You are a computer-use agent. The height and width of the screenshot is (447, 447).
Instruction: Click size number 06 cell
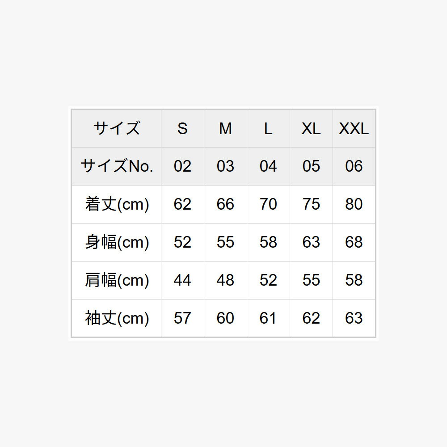354,166
